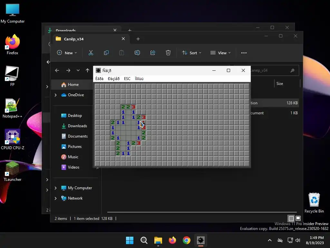Close the Canëp_v34 tab
The height and width of the screenshot is (248, 330).
[x=123, y=39]
